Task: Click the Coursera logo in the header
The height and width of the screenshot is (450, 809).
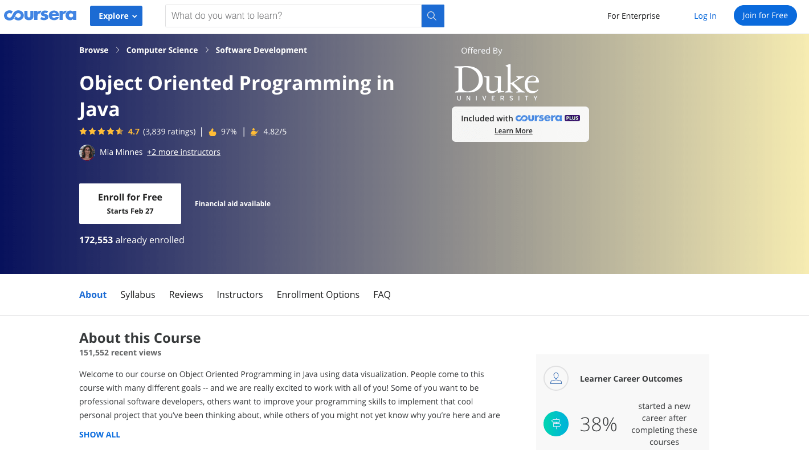Action: 40,15
